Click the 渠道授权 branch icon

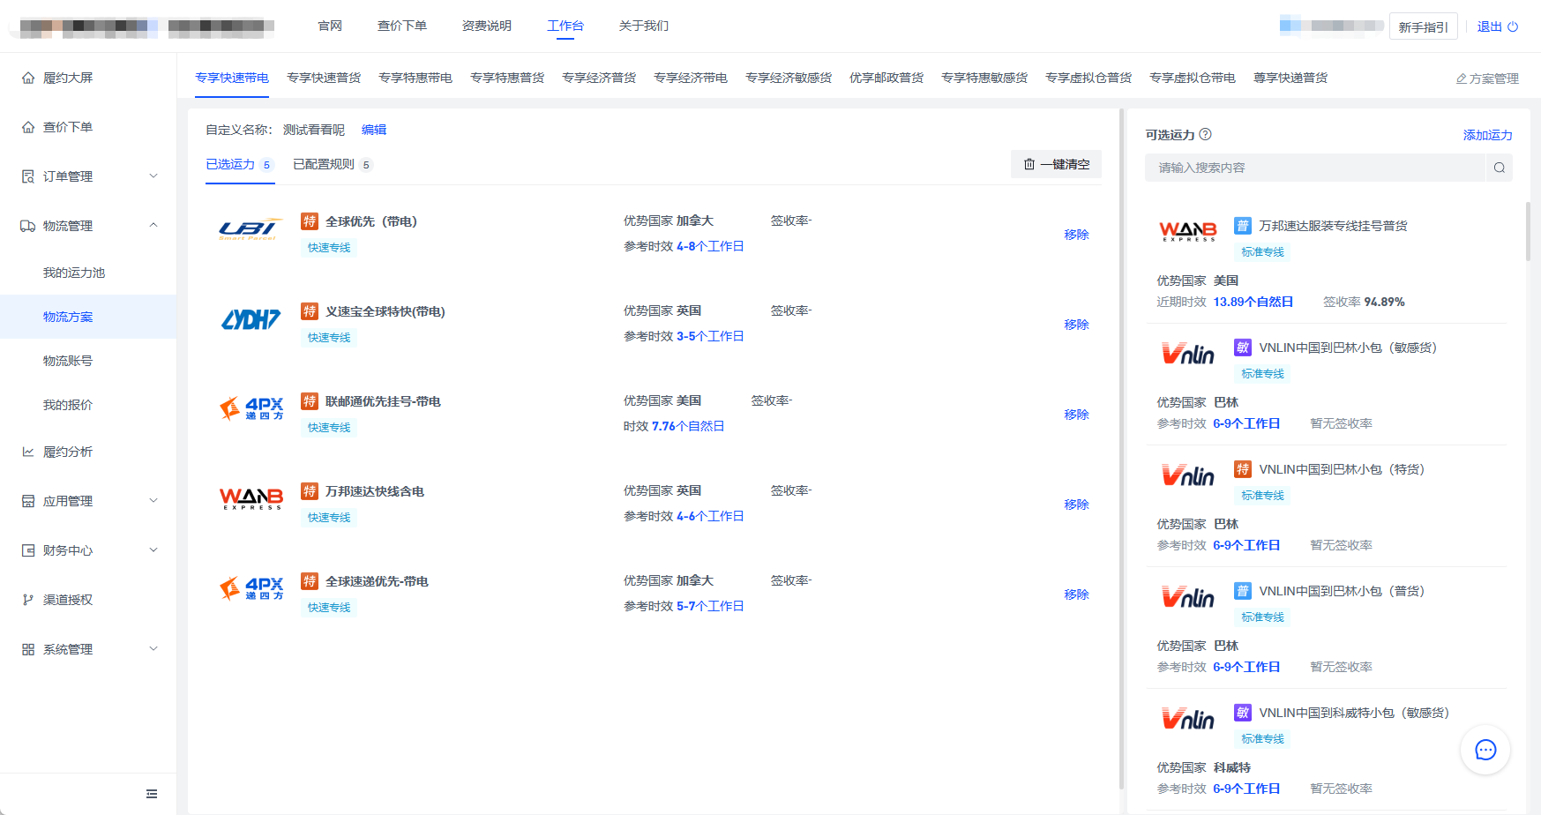tap(28, 600)
